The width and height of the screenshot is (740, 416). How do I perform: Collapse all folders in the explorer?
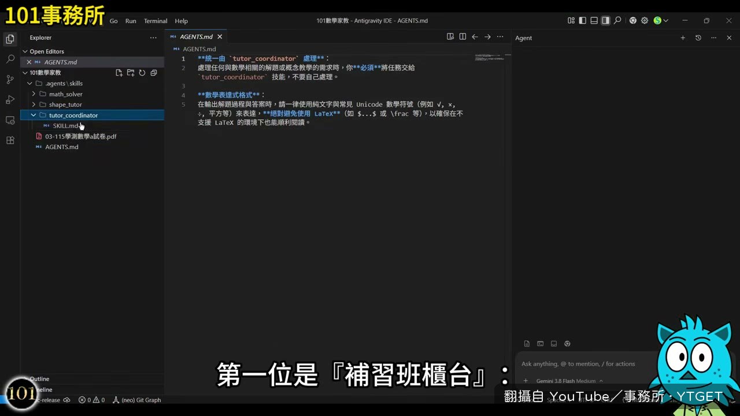click(153, 73)
